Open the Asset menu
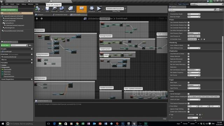 (x=12, y=4)
